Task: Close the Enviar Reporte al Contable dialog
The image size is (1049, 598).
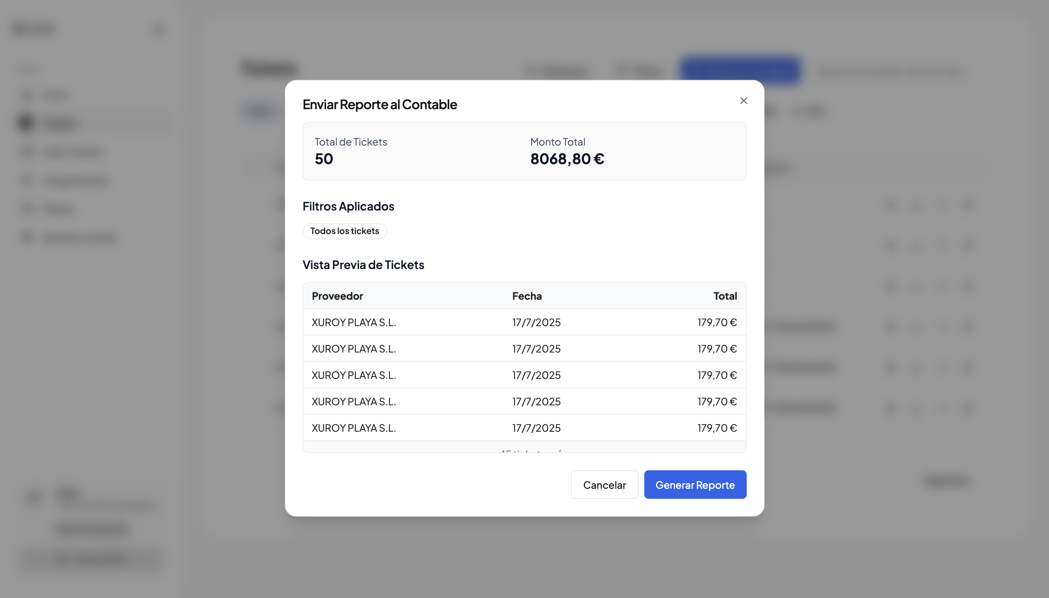Action: click(743, 101)
